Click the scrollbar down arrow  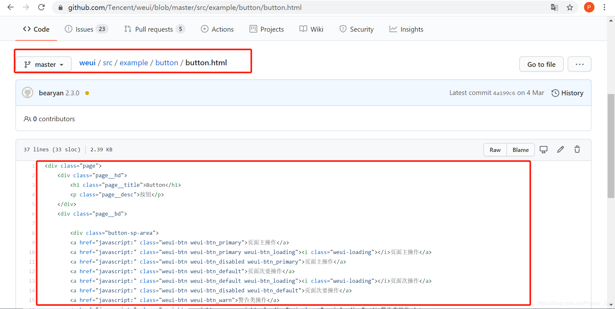tap(611, 305)
